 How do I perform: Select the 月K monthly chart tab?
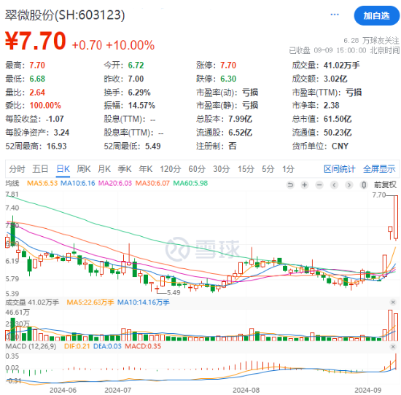[x=104, y=169]
